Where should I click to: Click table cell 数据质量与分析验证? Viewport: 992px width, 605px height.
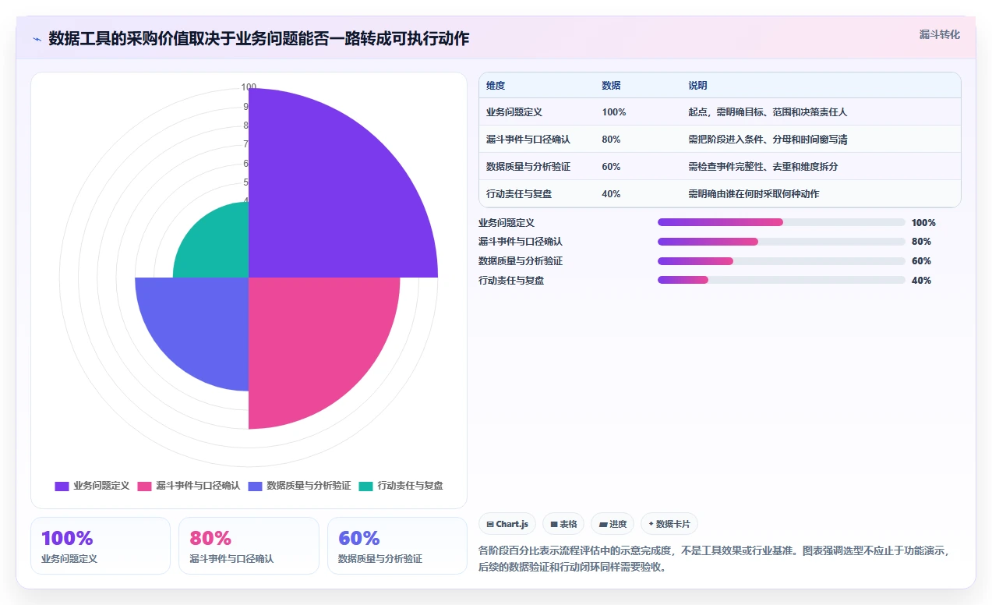528,167
